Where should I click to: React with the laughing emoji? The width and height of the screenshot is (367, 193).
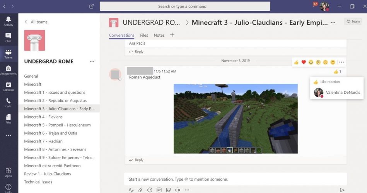point(311,62)
